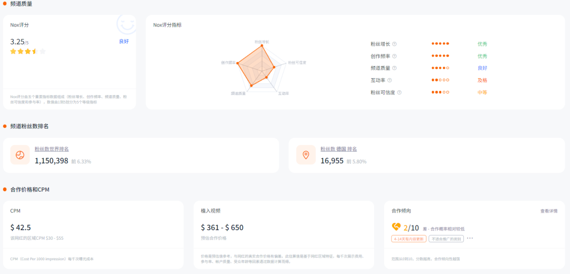570x274 pixels.
Task: Click the CPM value $ 42.5
Action: pyautogui.click(x=21, y=228)
